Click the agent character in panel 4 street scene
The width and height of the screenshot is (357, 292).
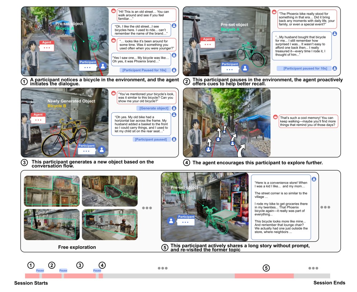[x=194, y=137]
